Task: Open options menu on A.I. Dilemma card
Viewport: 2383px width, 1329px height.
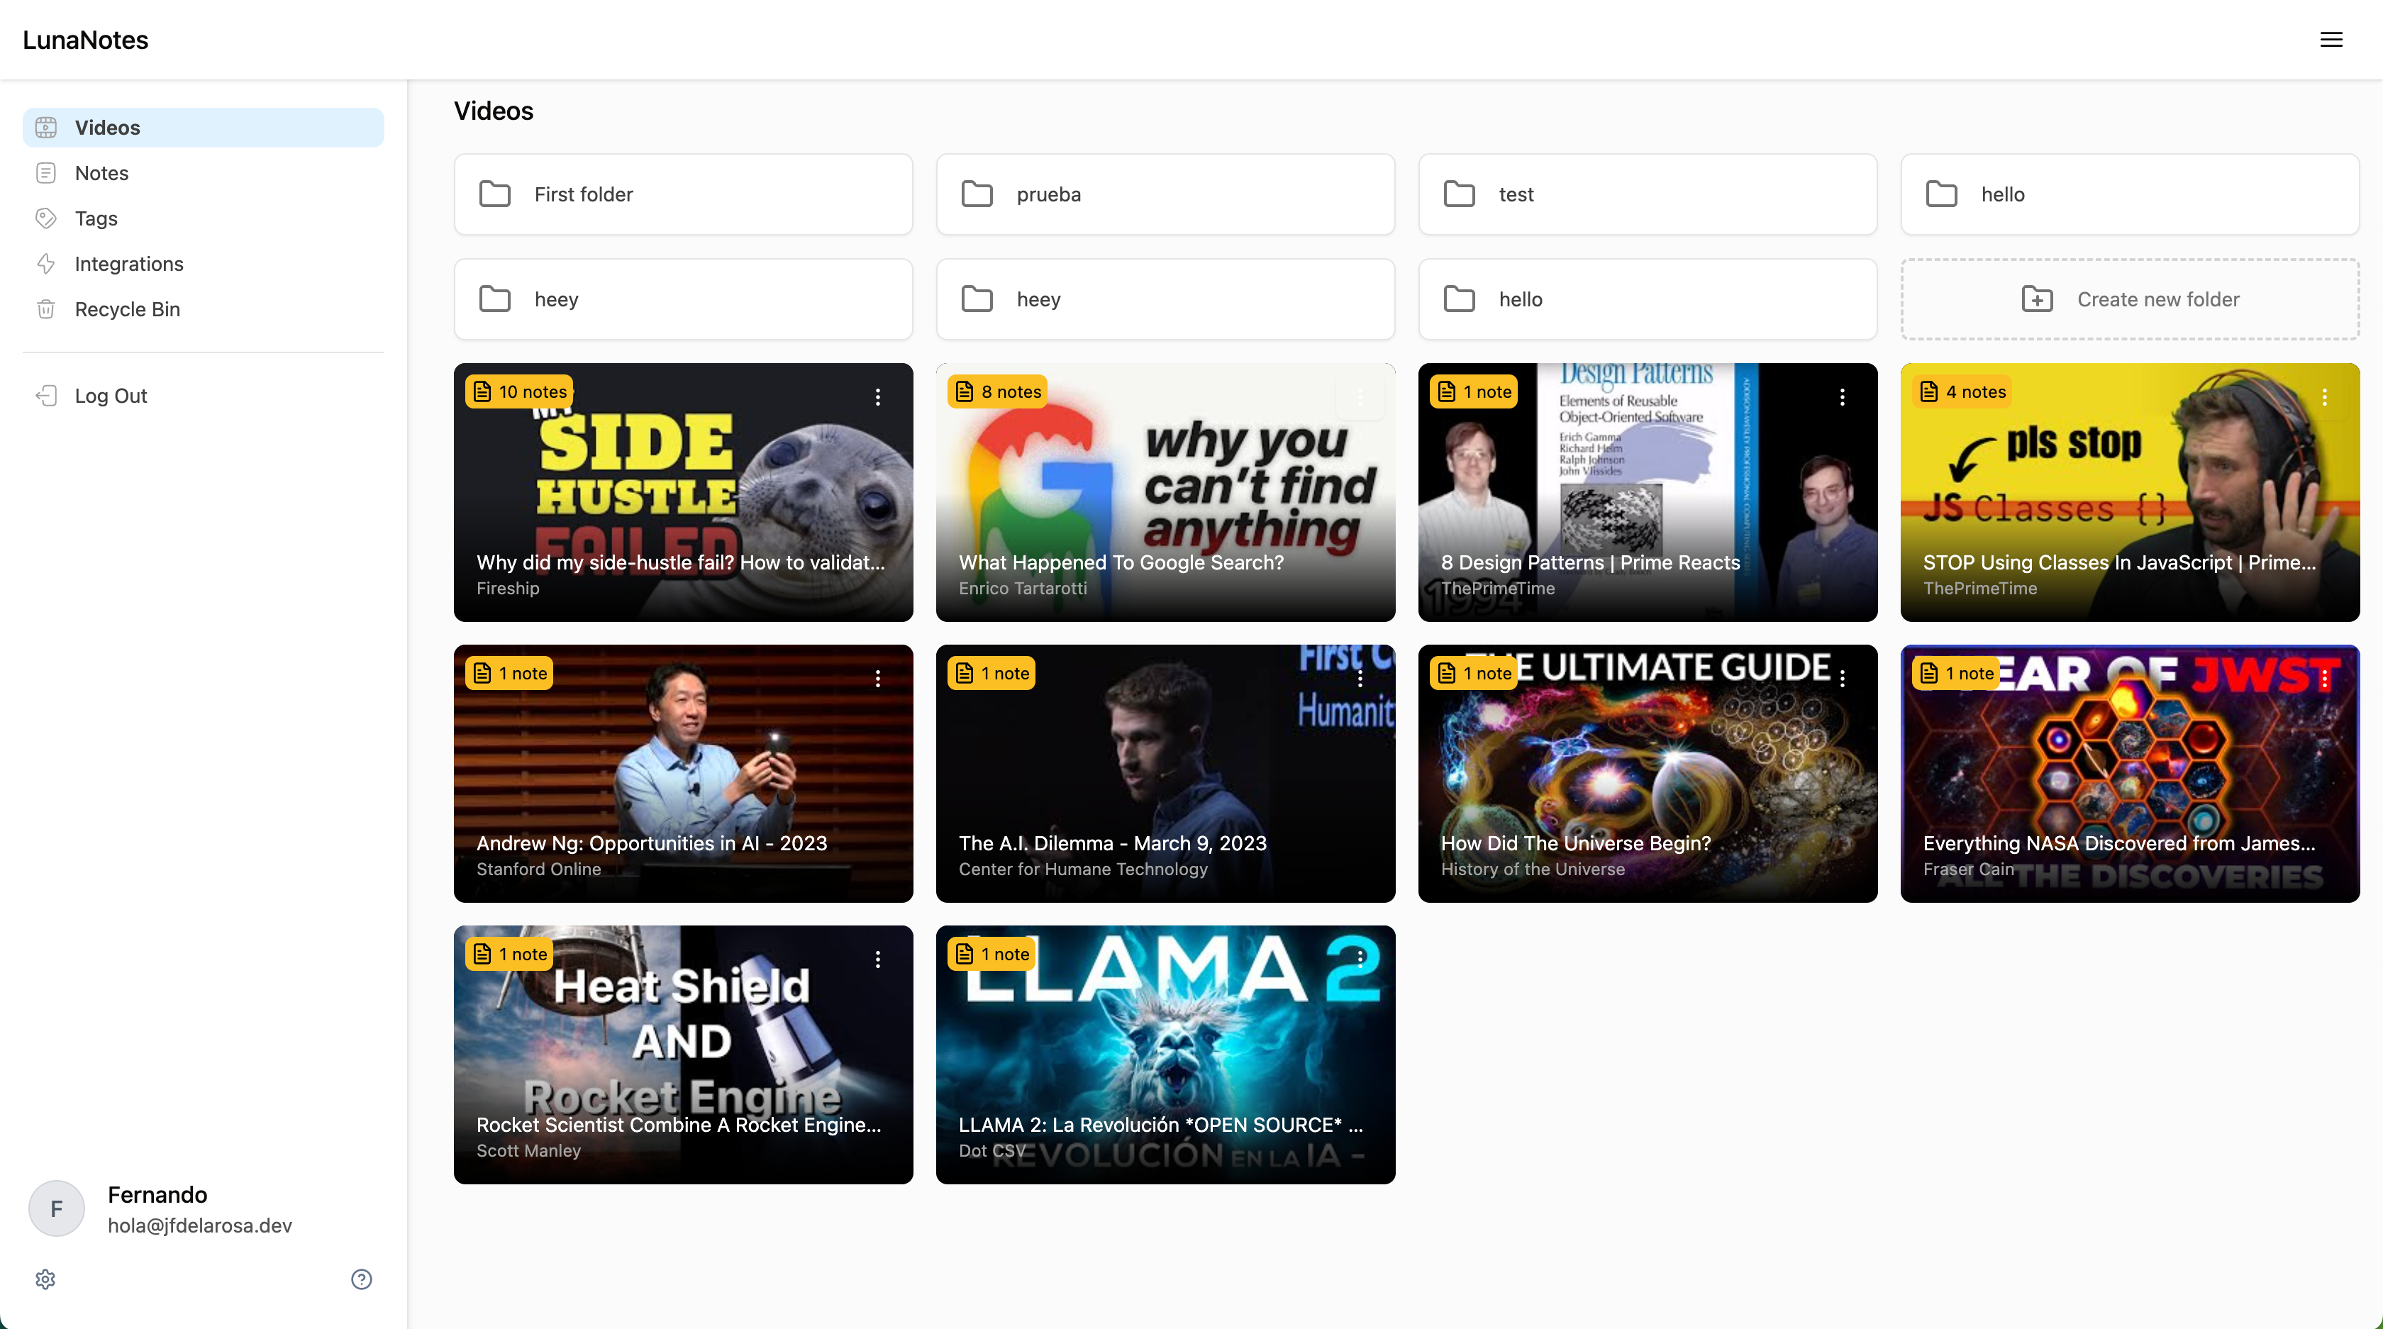Action: pyautogui.click(x=1360, y=679)
